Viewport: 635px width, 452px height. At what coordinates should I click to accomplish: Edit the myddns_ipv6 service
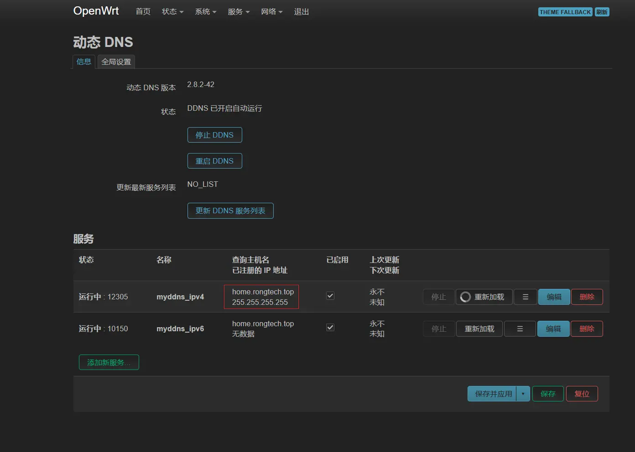pos(553,329)
